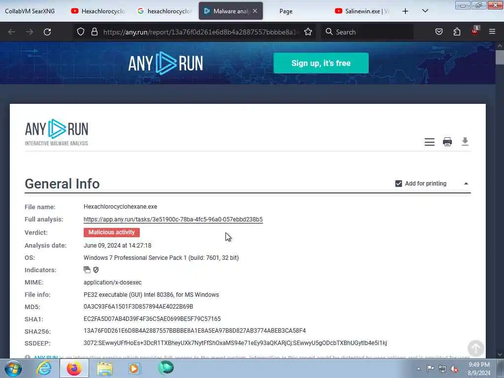The image size is (504, 378).
Task: Click the browser Forward arrow
Action: (x=30, y=32)
